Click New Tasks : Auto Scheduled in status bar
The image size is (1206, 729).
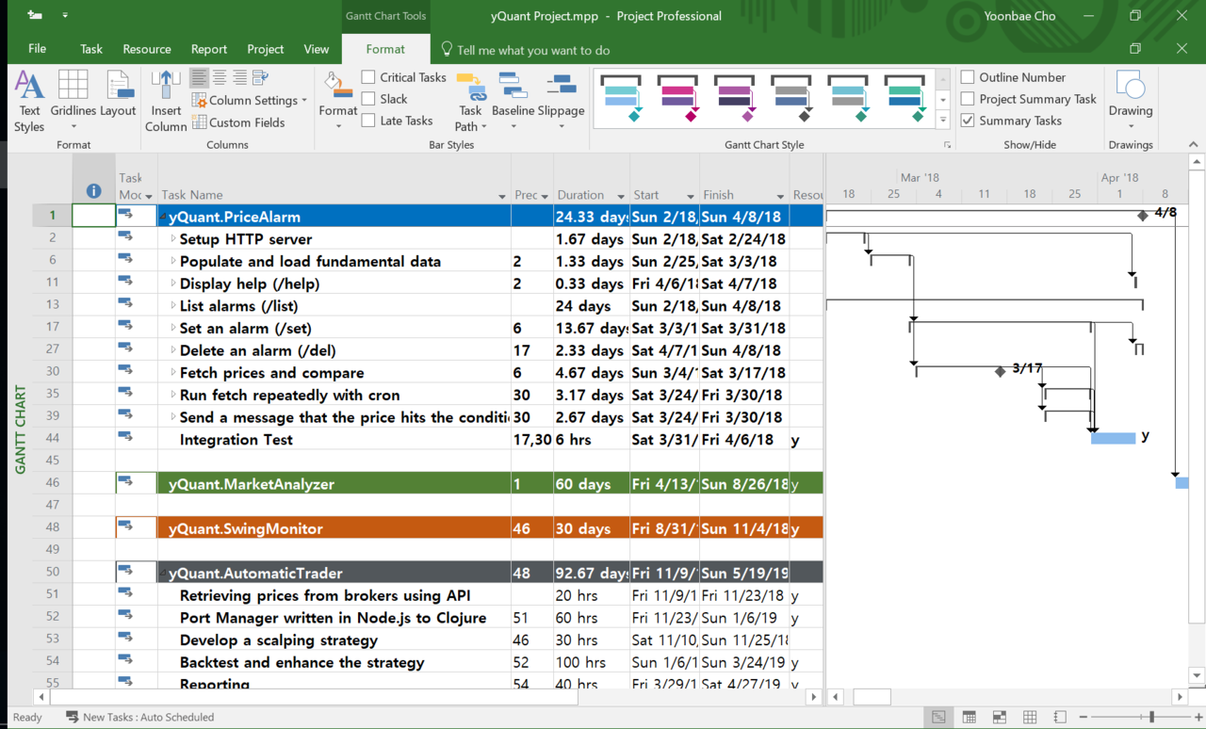click(139, 718)
